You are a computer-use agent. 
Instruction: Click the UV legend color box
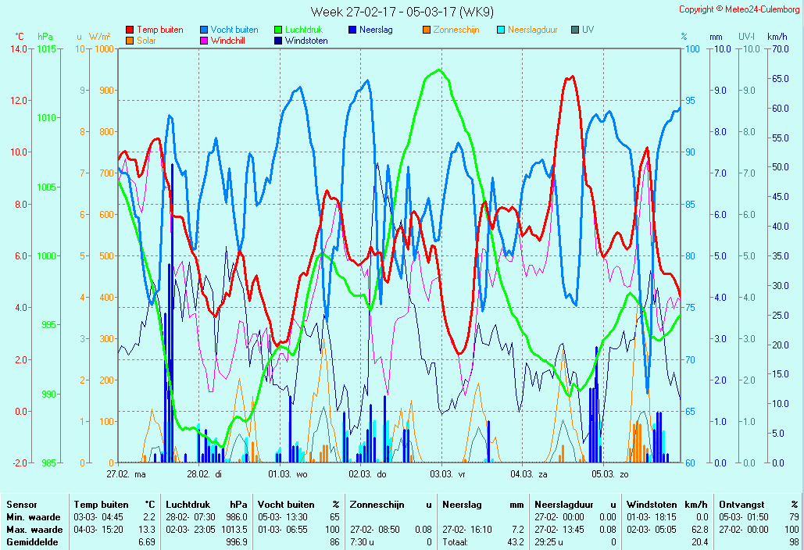coord(575,30)
